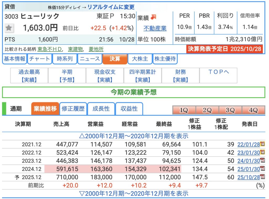Open the document icon beside the 23/01/30 date
269x199 pixels.
(262, 152)
